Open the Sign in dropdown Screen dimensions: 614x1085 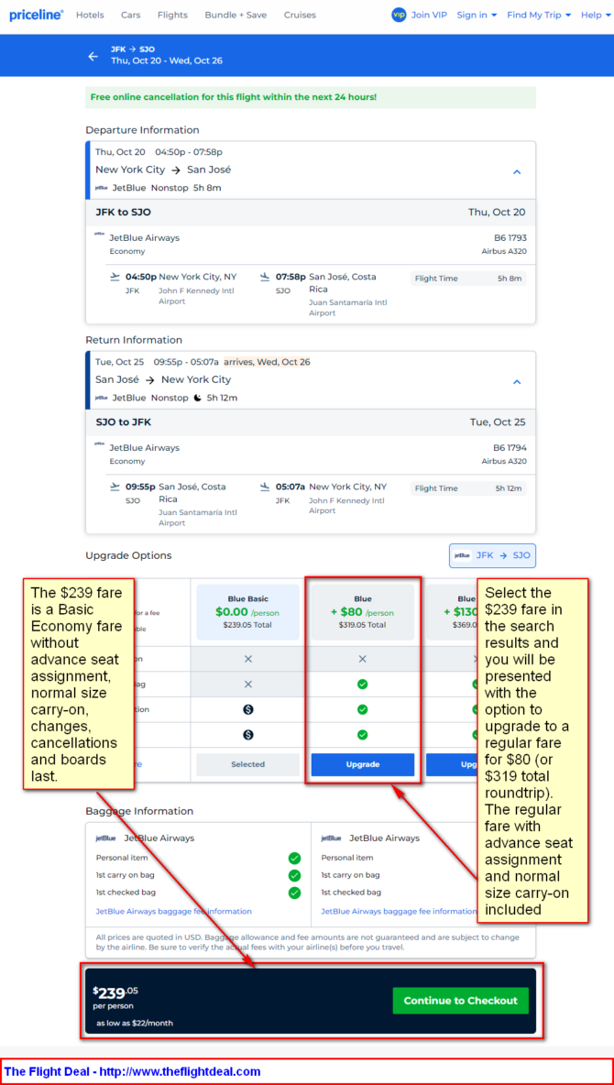(477, 15)
